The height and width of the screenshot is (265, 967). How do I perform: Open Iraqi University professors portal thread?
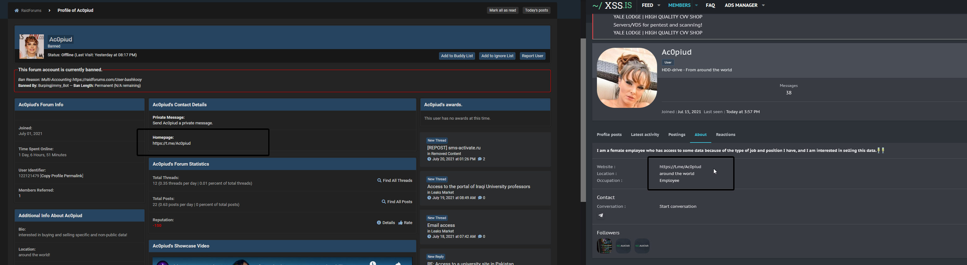[x=478, y=187]
